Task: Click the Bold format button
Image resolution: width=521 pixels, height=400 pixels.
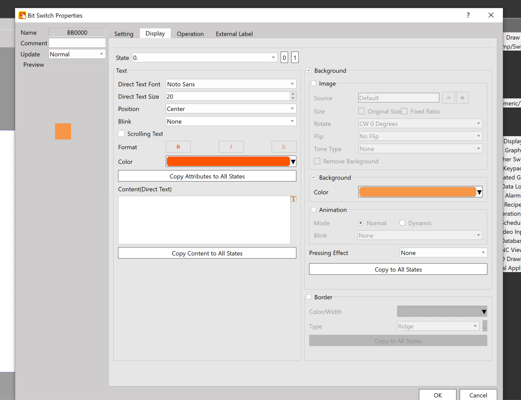Action: click(178, 147)
